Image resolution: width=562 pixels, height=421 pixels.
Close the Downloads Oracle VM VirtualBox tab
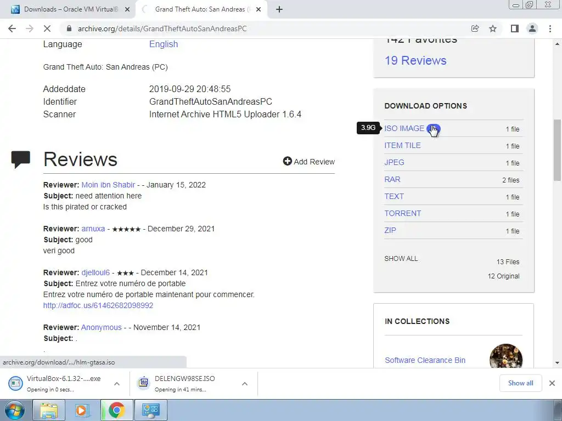click(127, 9)
